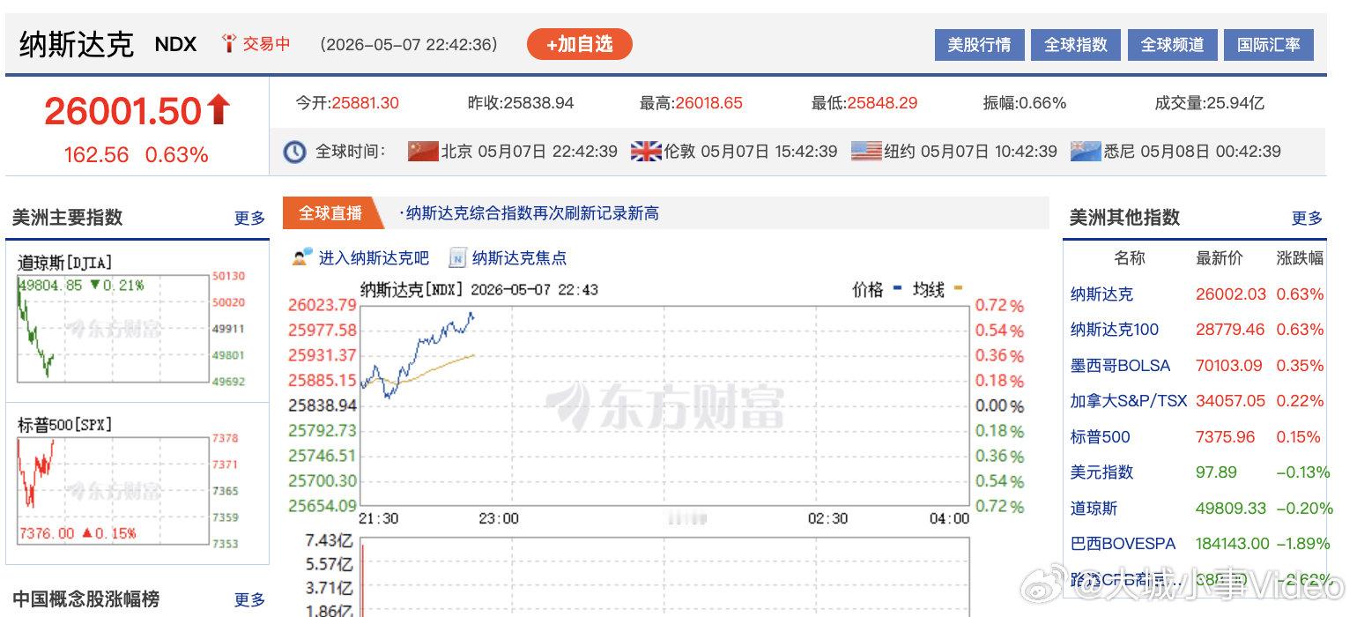Click the red 交易中 trading status icon
Screen dimensions: 1357x617
[228, 43]
